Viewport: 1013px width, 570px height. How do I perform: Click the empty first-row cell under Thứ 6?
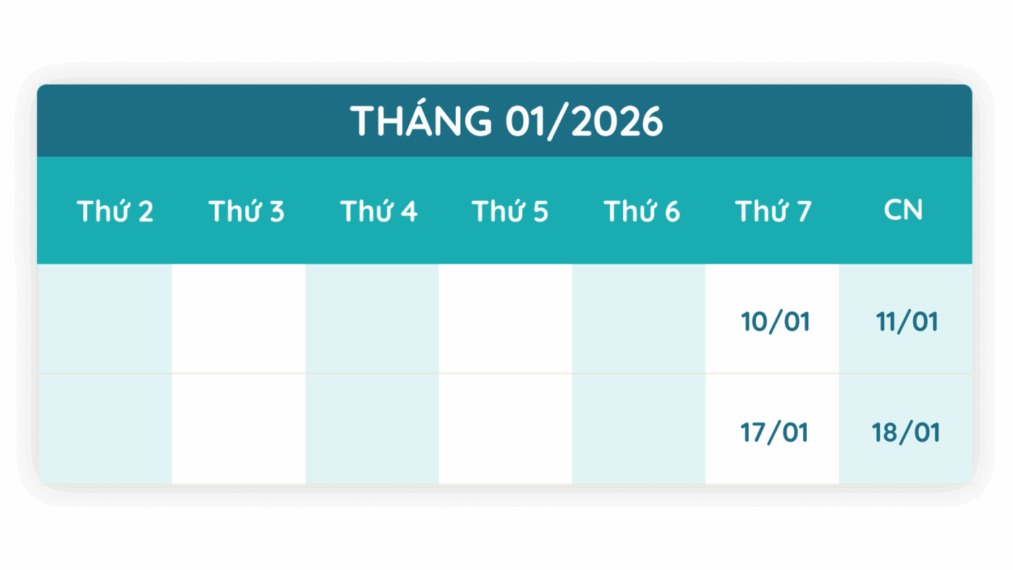638,318
